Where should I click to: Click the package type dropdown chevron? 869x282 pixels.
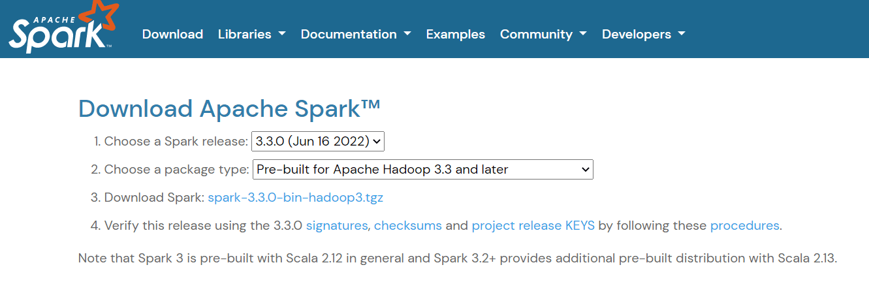(x=584, y=170)
